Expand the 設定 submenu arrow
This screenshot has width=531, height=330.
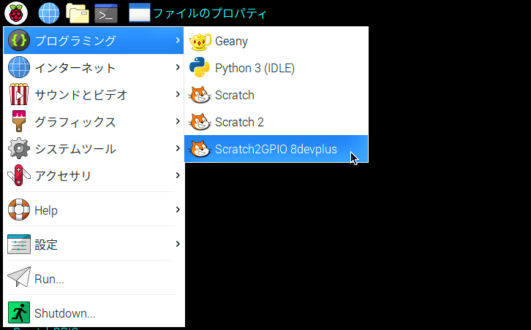[x=178, y=244]
